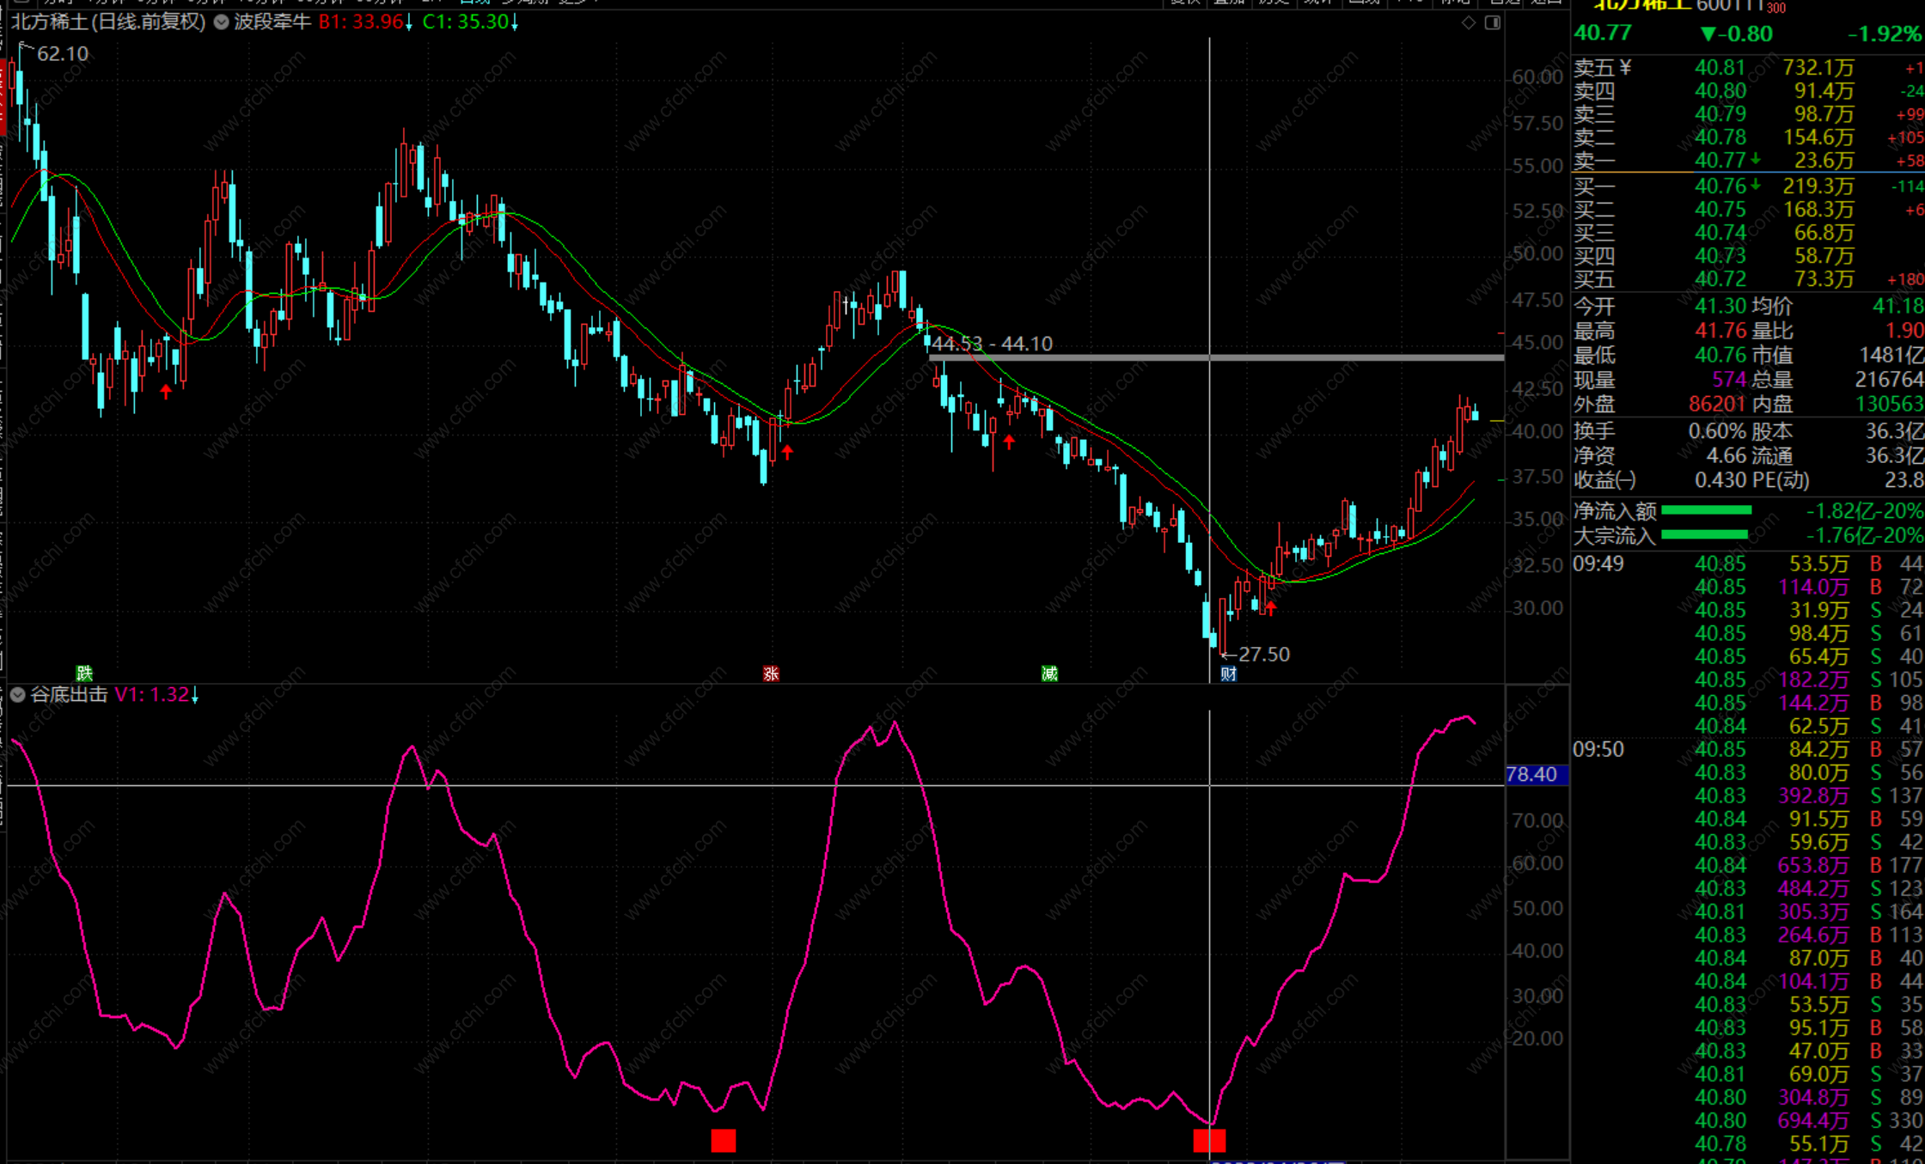The height and width of the screenshot is (1164, 1925).
Task: Open the 谷底出击 indicator dropdown
Action: tap(17, 694)
